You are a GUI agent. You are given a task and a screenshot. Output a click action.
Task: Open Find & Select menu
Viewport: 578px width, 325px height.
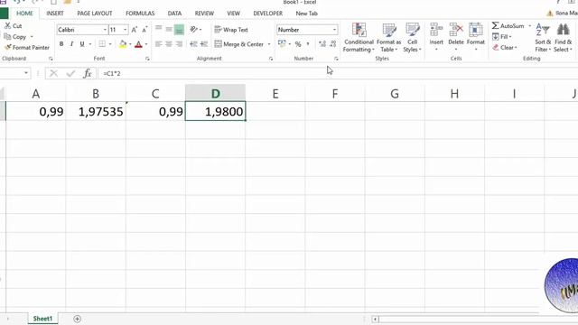[x=563, y=38]
